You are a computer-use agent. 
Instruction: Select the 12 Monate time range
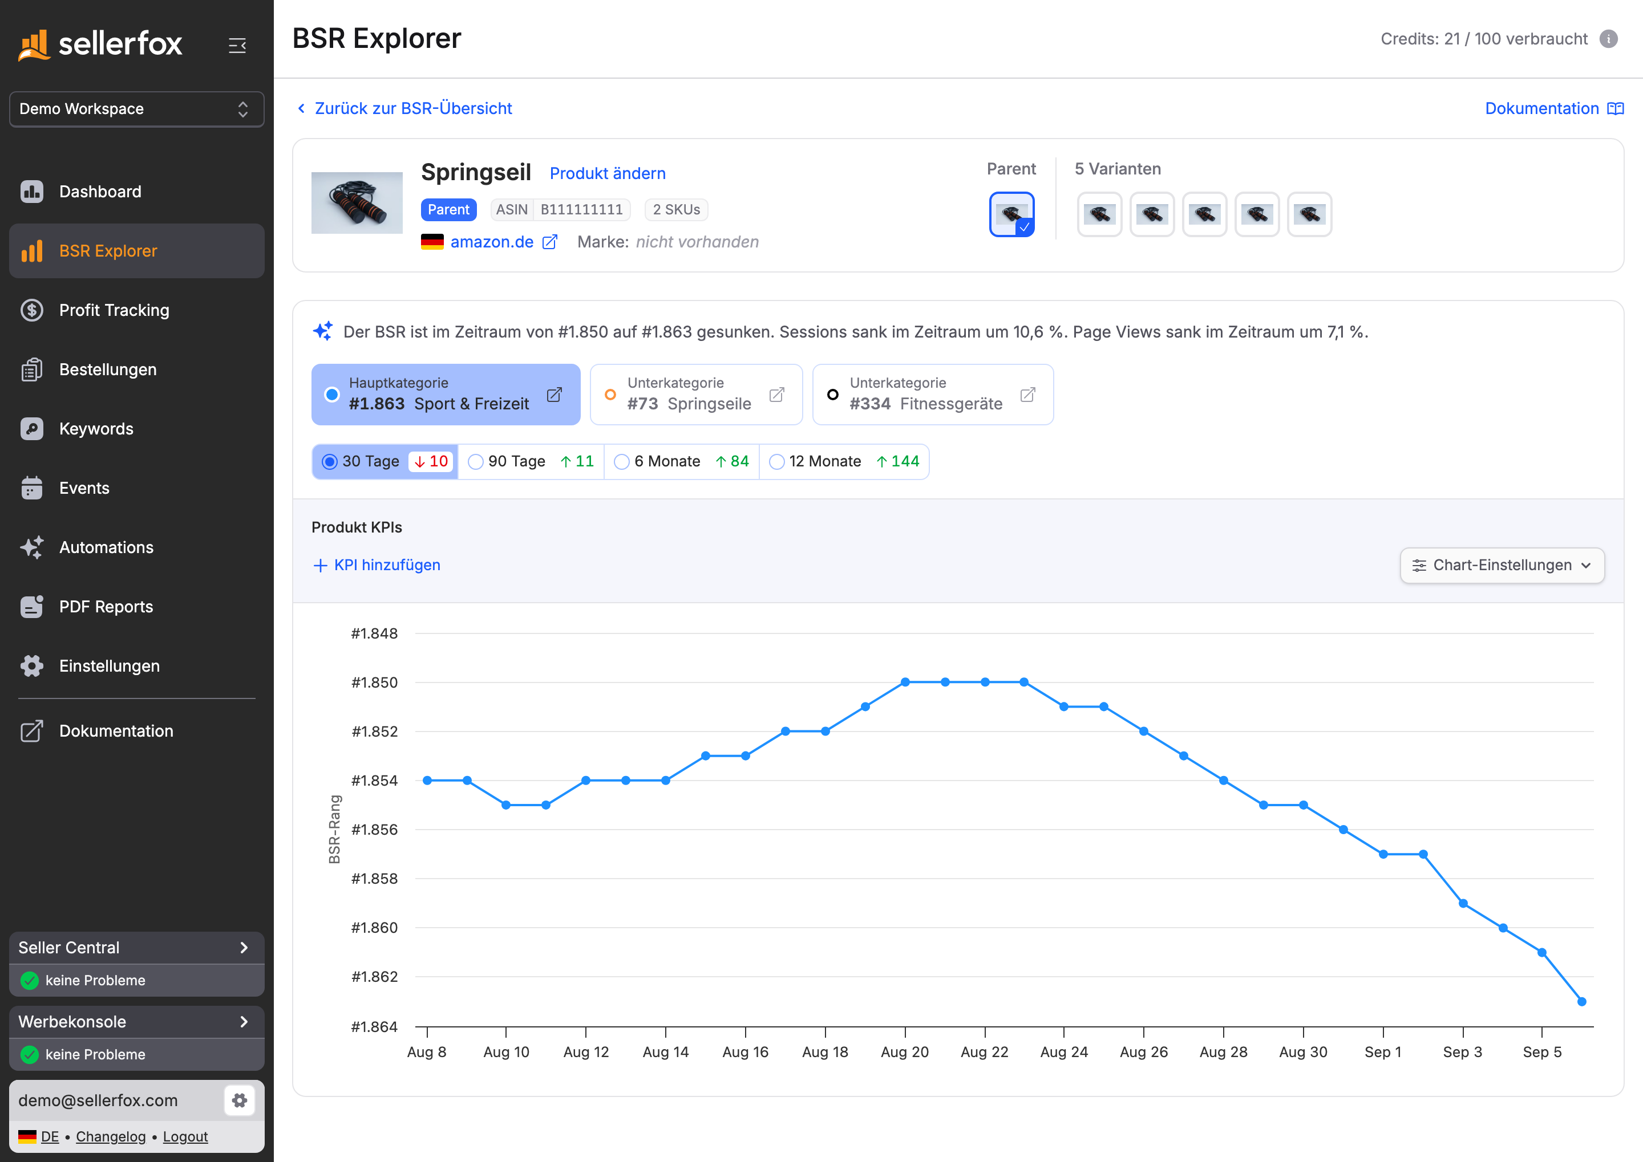coord(844,461)
